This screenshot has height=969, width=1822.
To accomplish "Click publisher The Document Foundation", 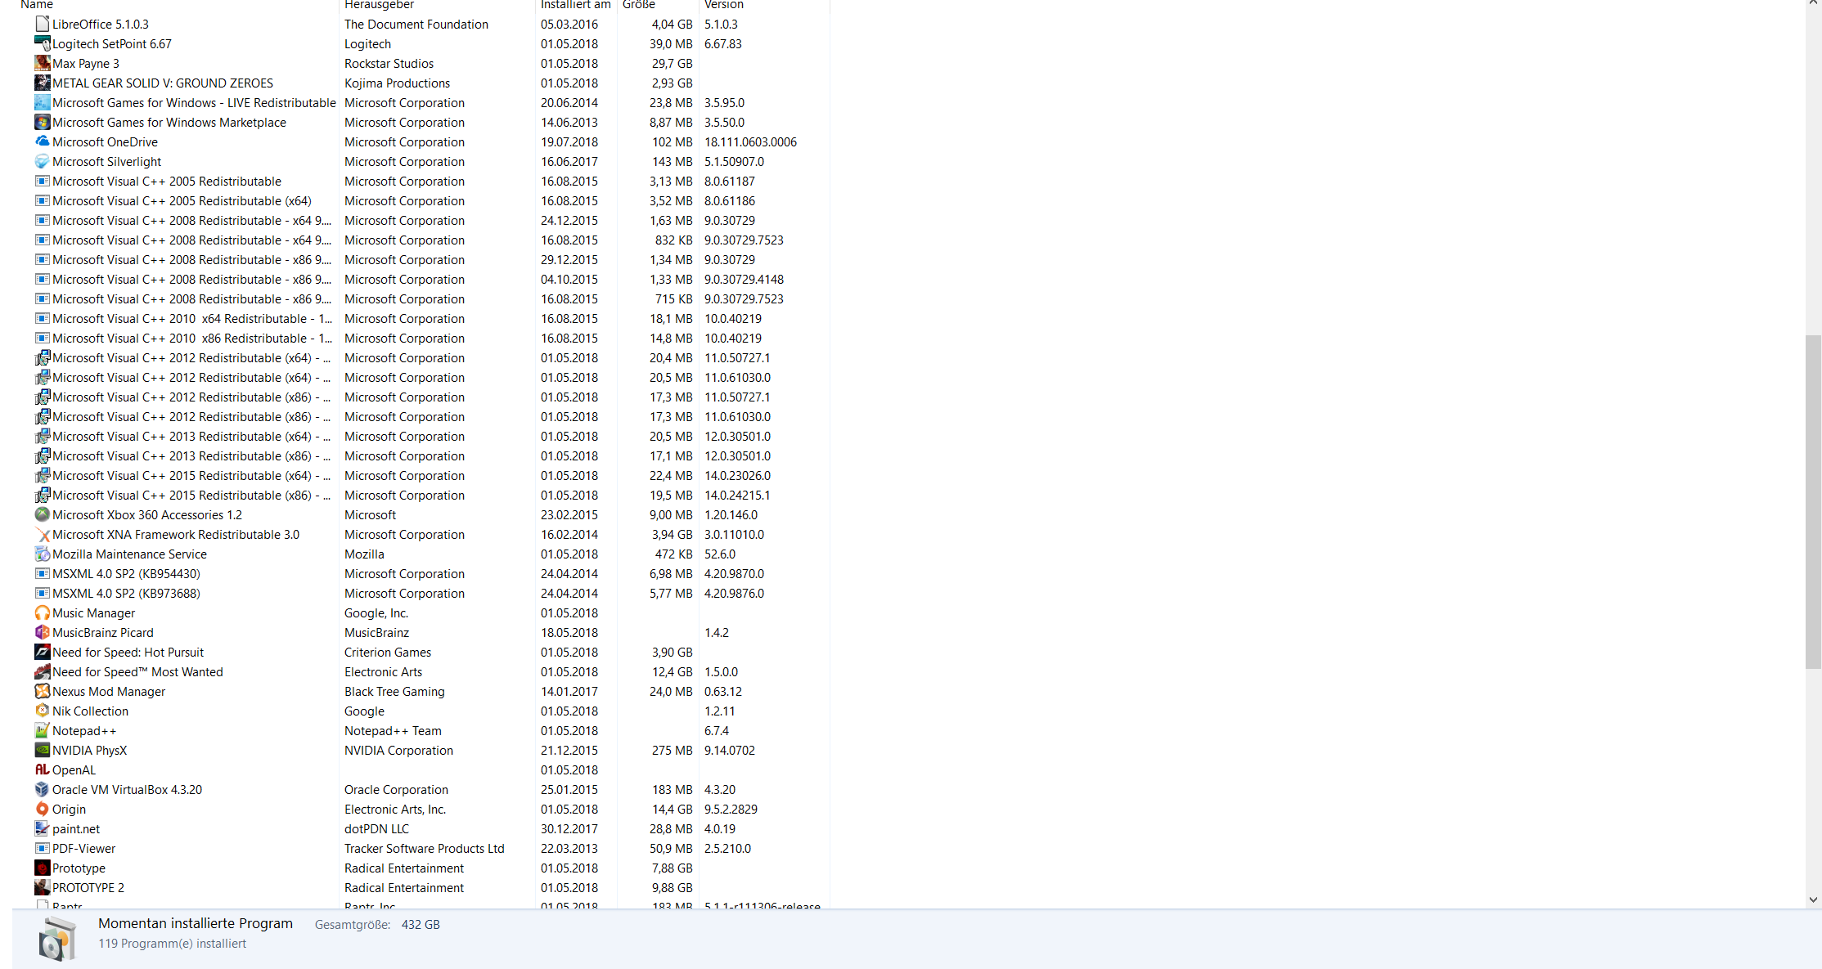I will [x=416, y=24].
